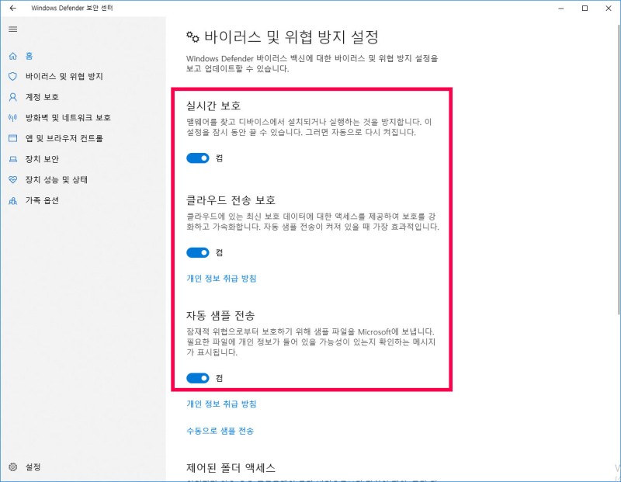Click the family people icon in sidebar

12,201
